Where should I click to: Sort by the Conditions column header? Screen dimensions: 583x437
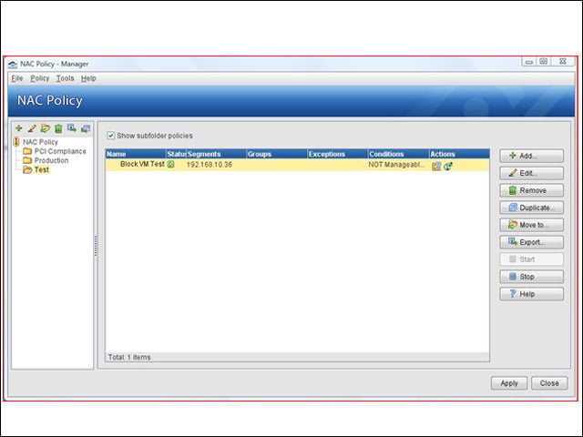399,154
